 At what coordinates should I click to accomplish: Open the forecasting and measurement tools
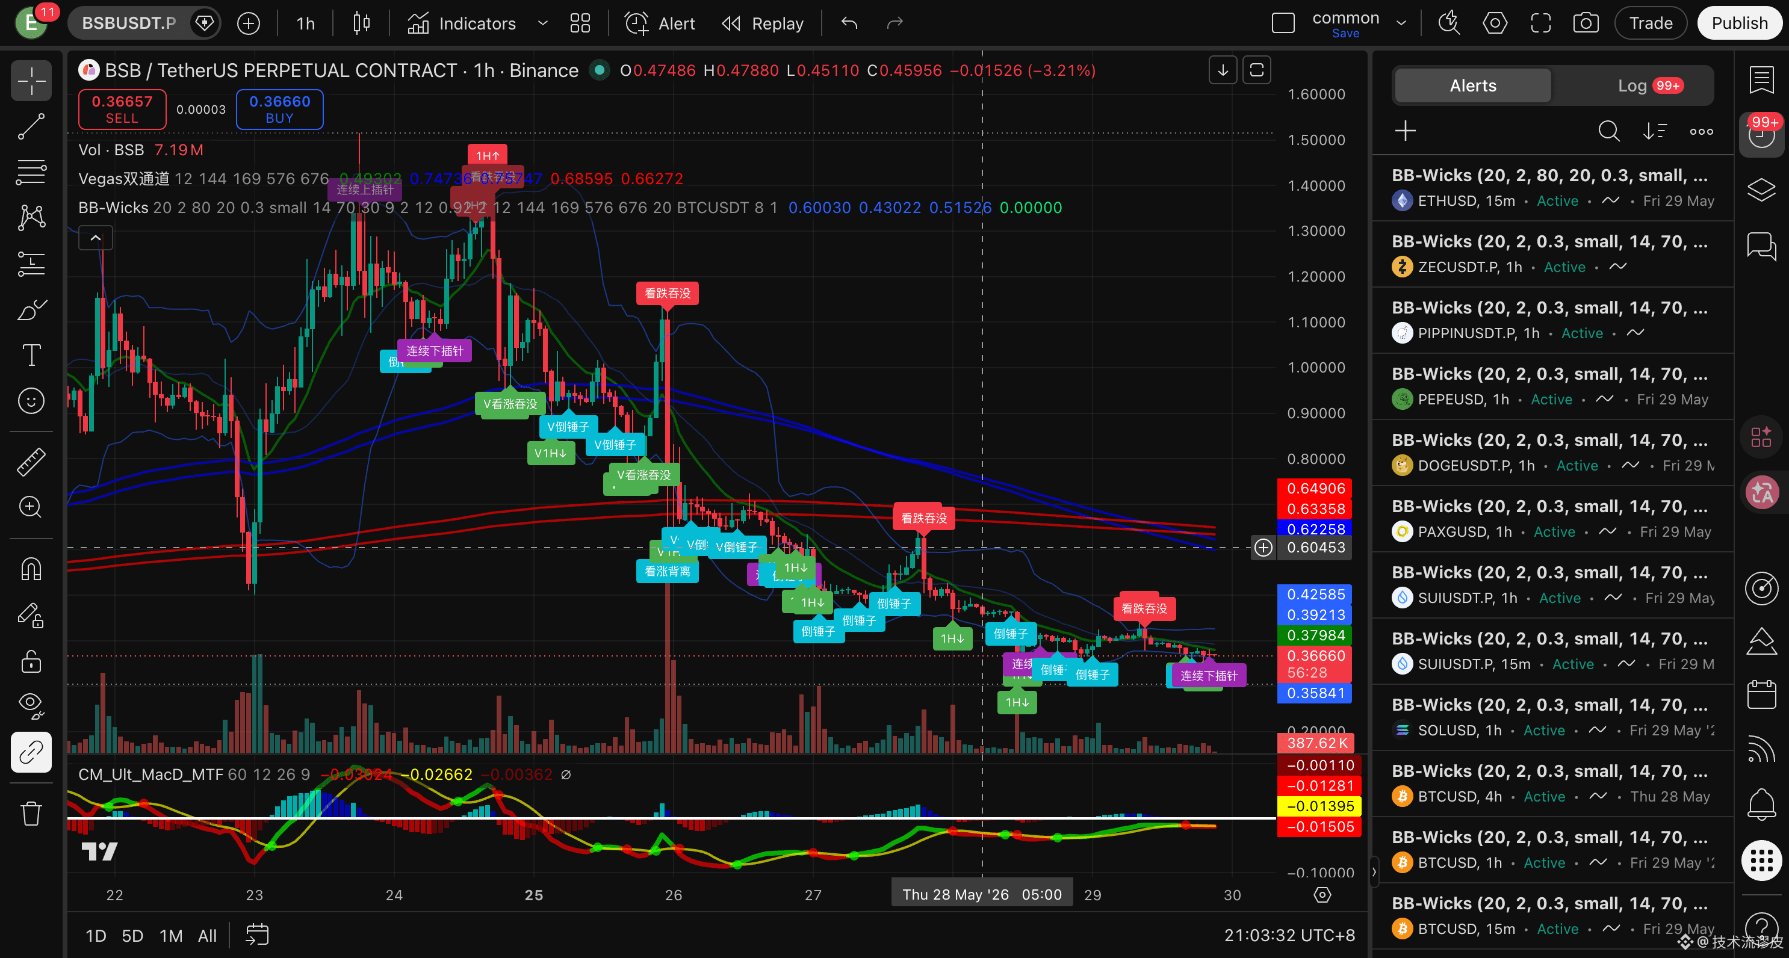31,264
